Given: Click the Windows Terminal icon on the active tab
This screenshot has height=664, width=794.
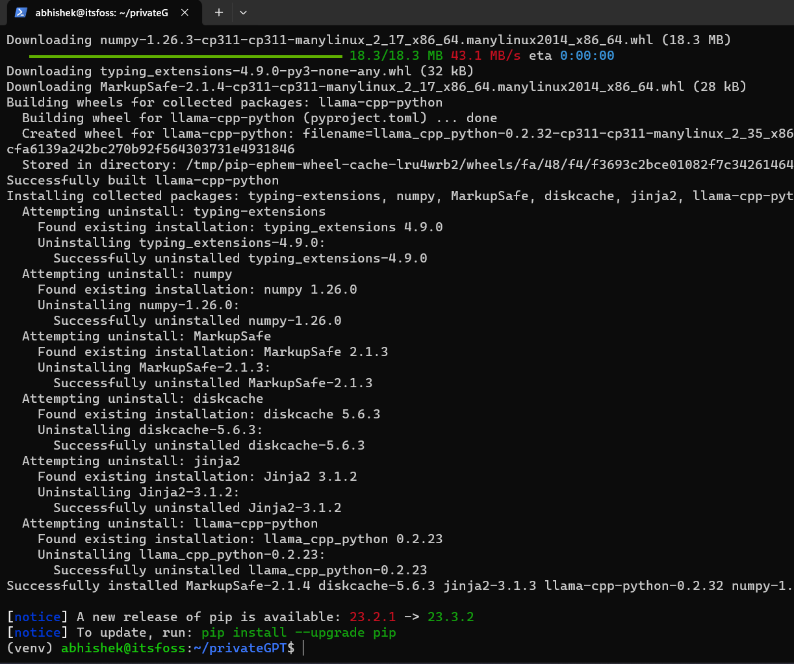Looking at the screenshot, I should click(x=20, y=12).
